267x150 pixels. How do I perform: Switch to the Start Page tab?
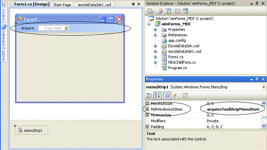[x=62, y=5]
